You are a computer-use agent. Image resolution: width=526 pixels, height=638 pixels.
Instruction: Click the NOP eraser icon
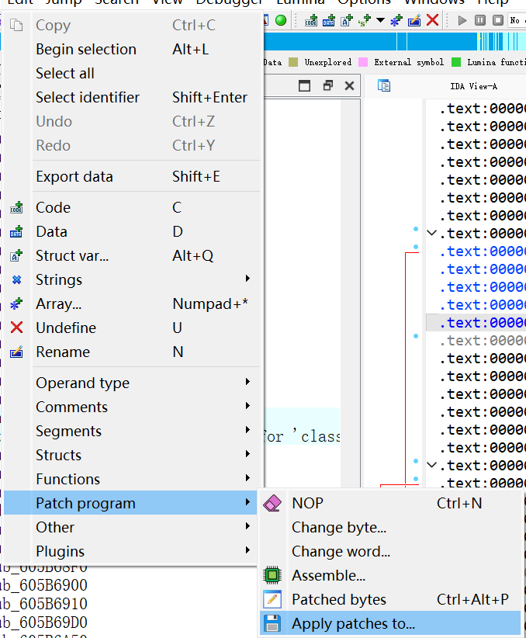(x=272, y=503)
